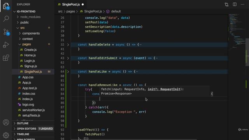Unfold the handleLike function at line 64
The width and height of the screenshot is (249, 140).
click(x=68, y=72)
